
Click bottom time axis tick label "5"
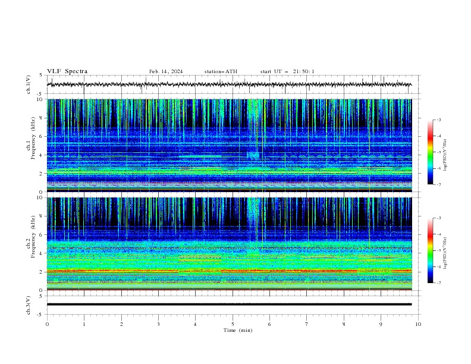pyautogui.click(x=233, y=324)
